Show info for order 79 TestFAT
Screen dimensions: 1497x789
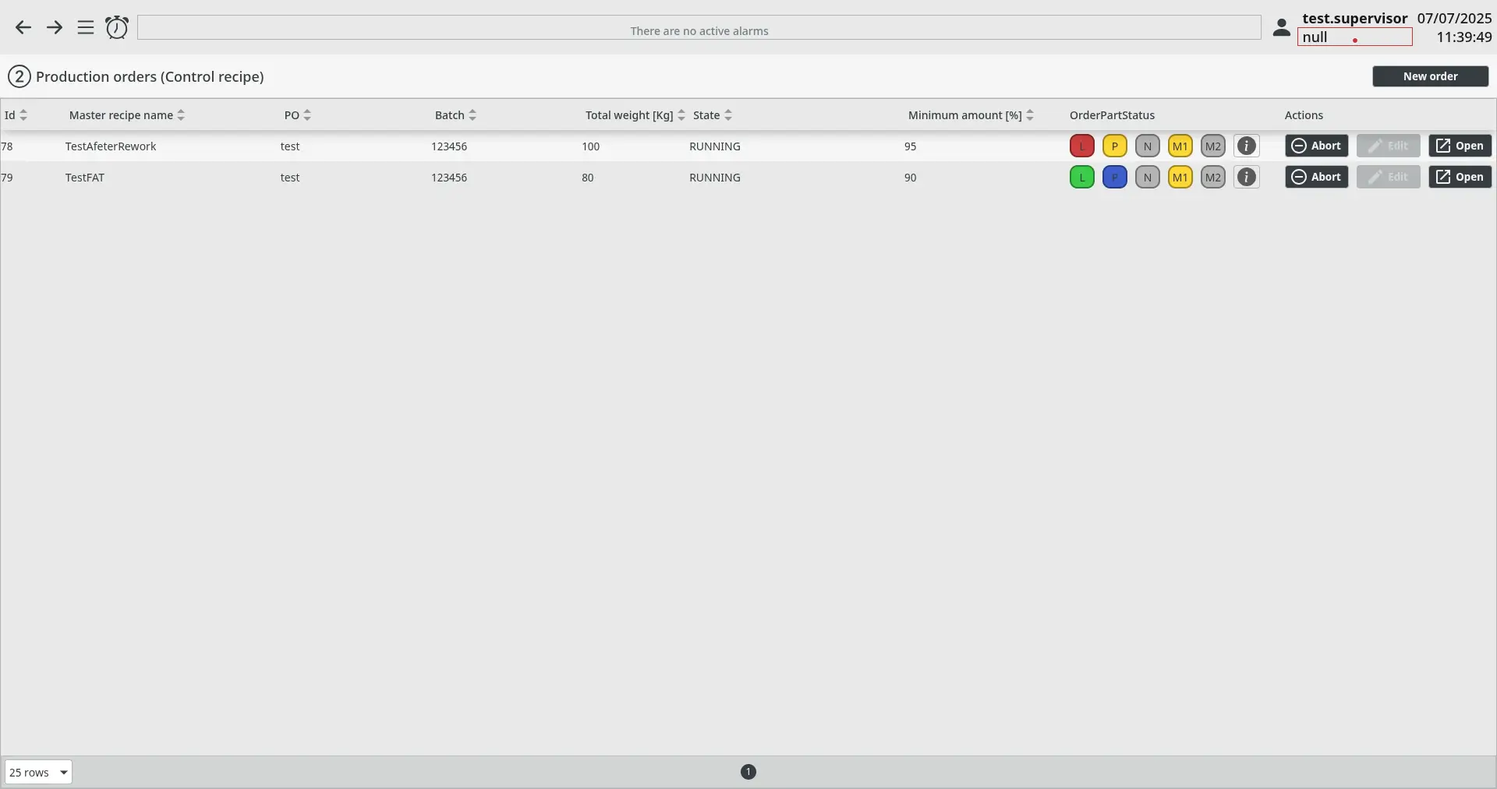click(1247, 178)
